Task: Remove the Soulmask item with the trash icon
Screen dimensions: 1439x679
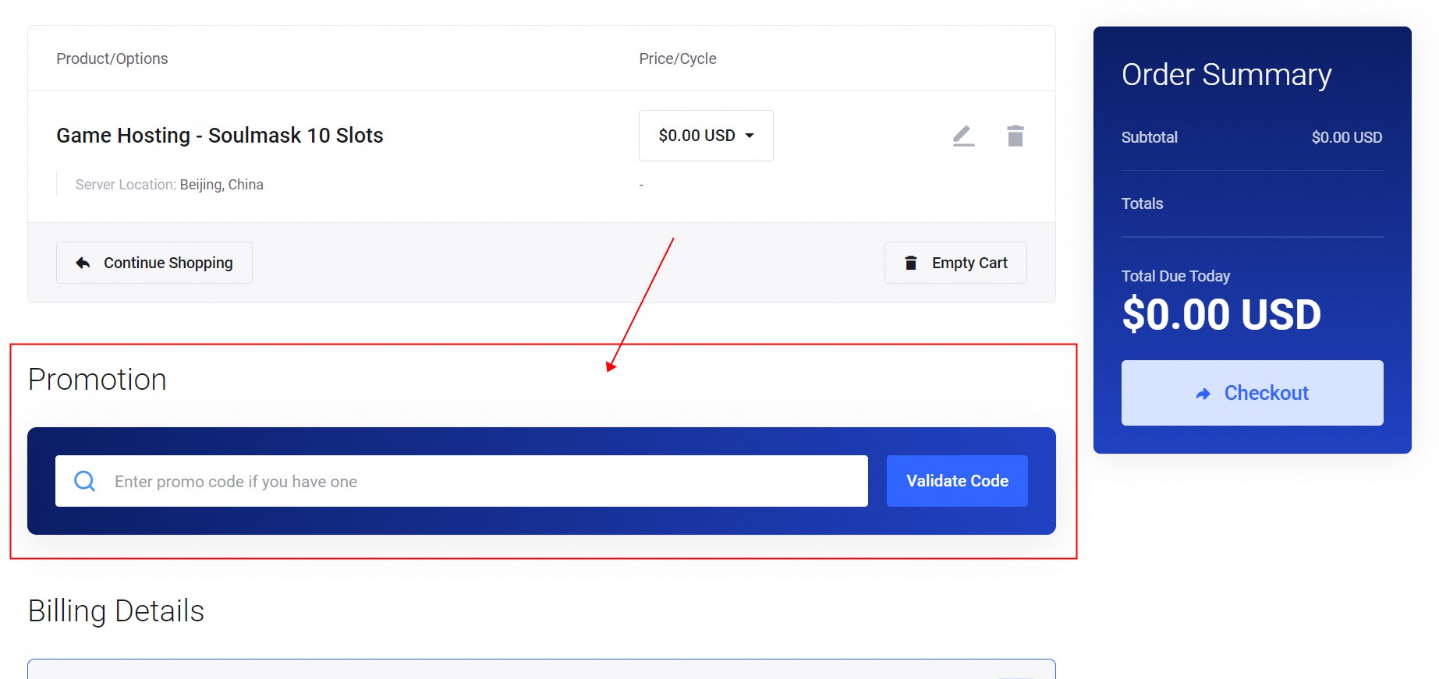Action: 1015,136
